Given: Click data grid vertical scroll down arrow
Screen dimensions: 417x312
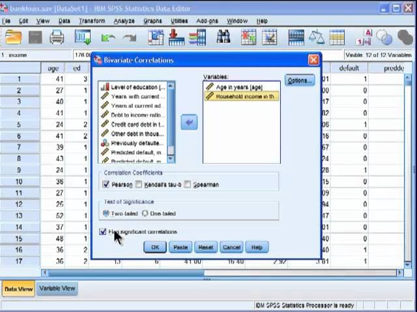Looking at the screenshot, I should [x=407, y=265].
